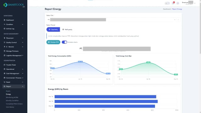Expand the Logistics Management menu chevron
Viewport: 201px width, 113px height.
coord(23,56)
